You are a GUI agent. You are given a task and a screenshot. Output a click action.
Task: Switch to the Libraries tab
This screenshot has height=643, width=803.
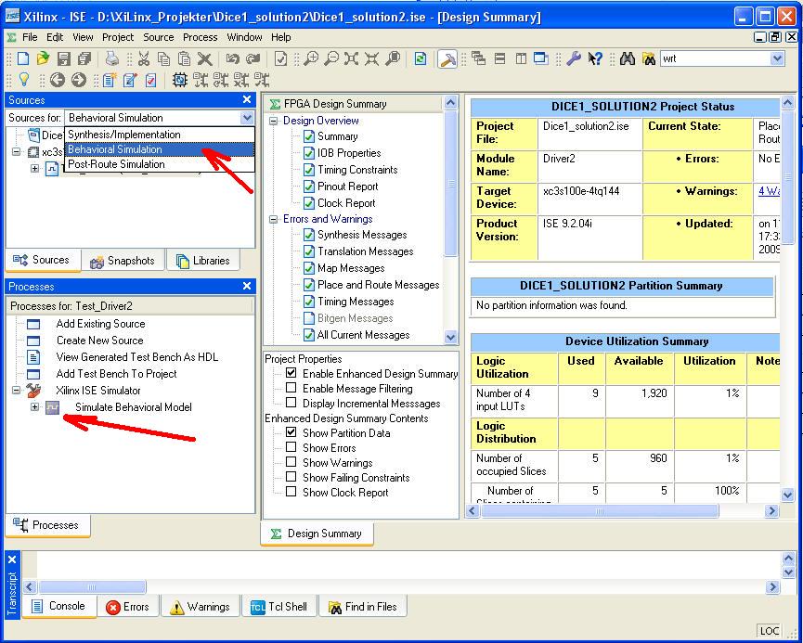[x=204, y=261]
